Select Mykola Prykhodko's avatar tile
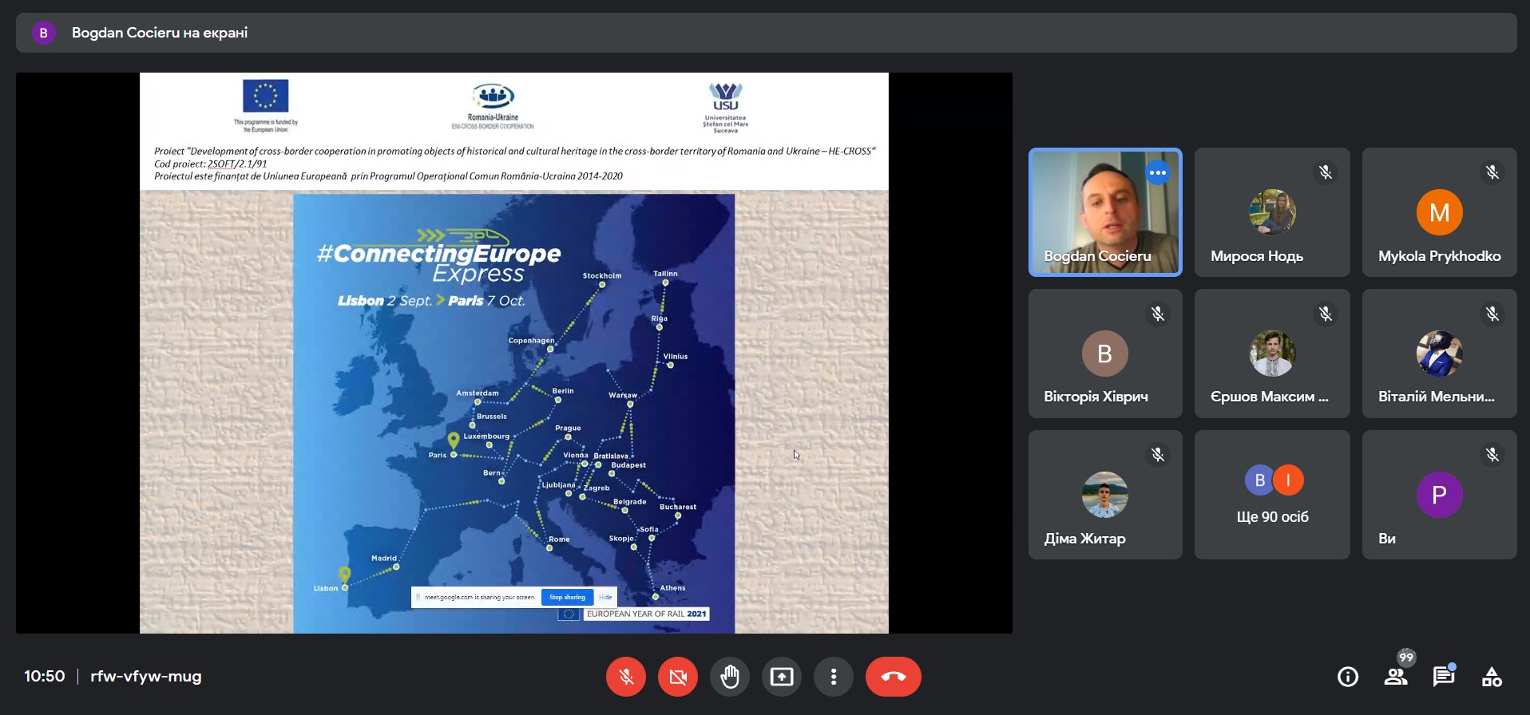Screen dimensions: 1530x715 click(x=1439, y=212)
